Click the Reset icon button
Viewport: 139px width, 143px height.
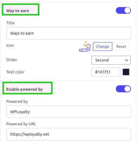click(x=121, y=46)
